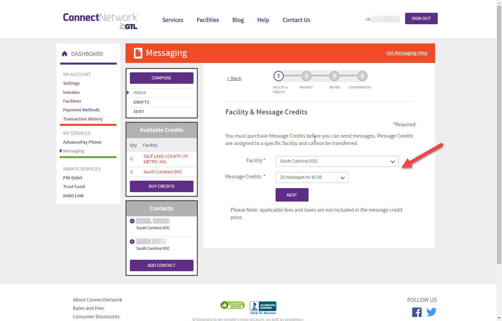Open the Message Credits dropdown
Viewport: 502px width, 321px height.
click(x=312, y=177)
